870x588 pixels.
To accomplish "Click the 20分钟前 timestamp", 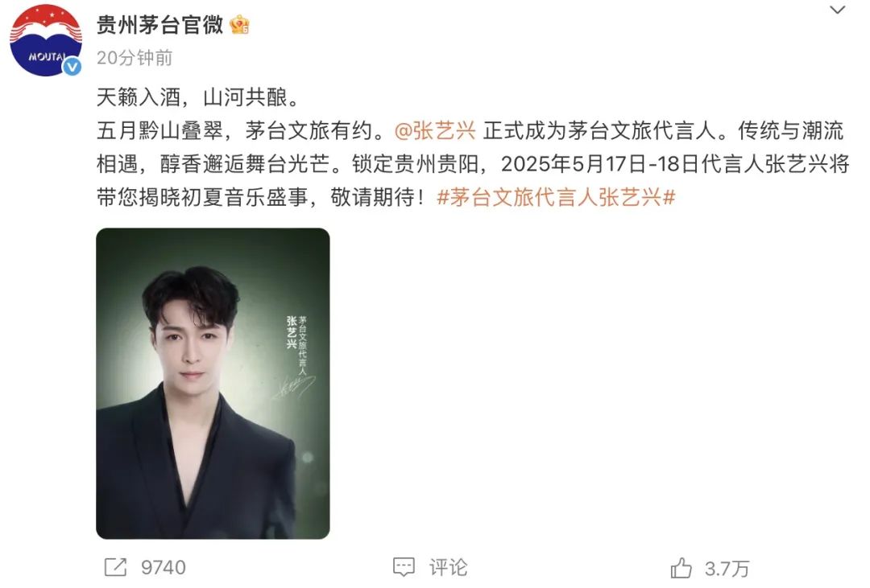I will pos(135,58).
